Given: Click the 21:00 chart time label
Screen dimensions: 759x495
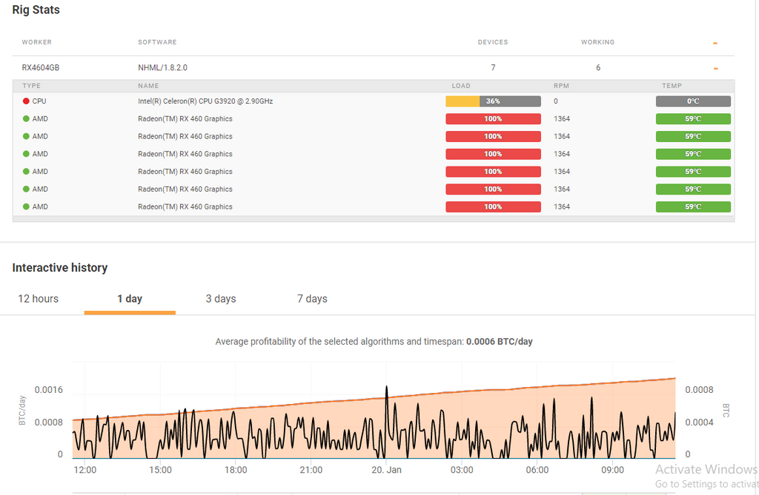Looking at the screenshot, I should pyautogui.click(x=311, y=470).
